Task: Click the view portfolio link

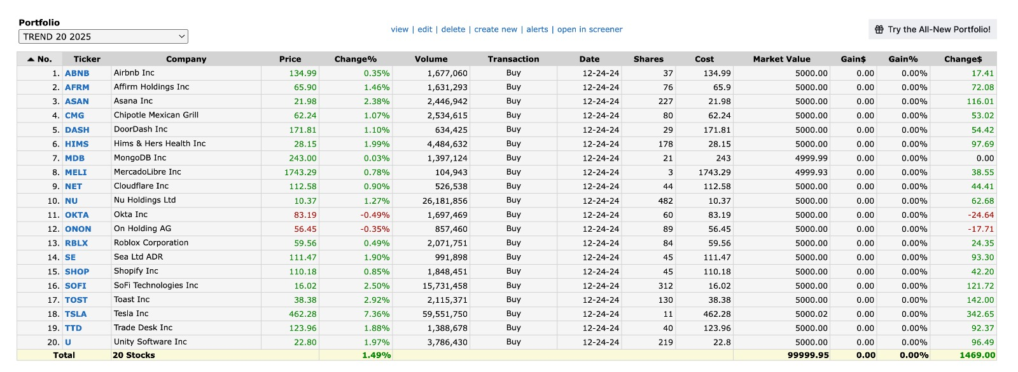Action: [x=400, y=29]
